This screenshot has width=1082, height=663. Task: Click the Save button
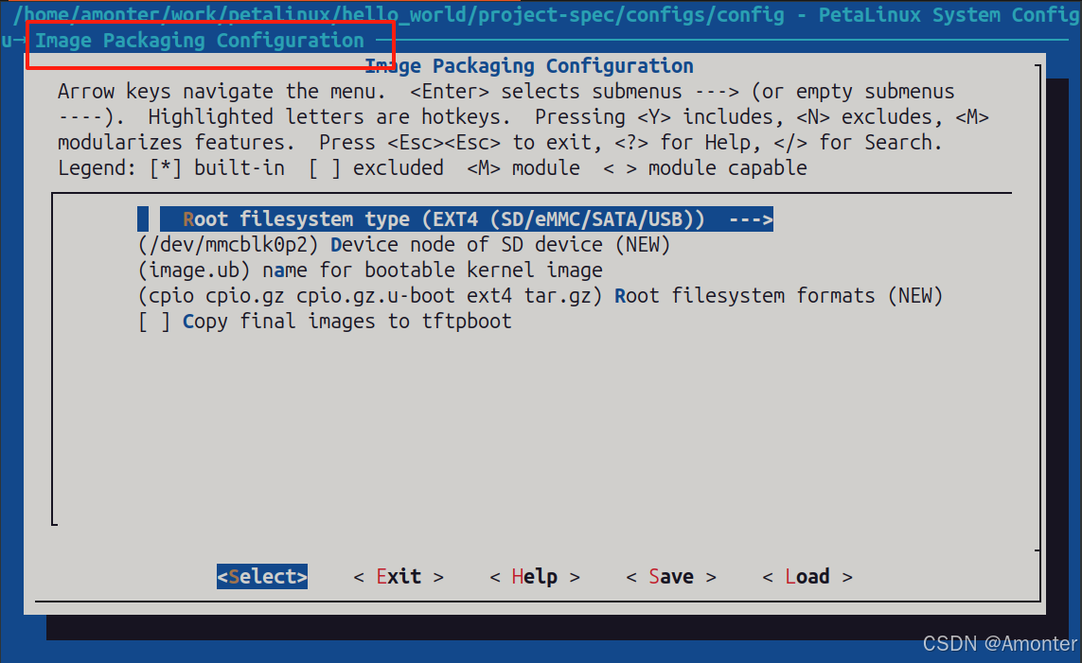[671, 576]
